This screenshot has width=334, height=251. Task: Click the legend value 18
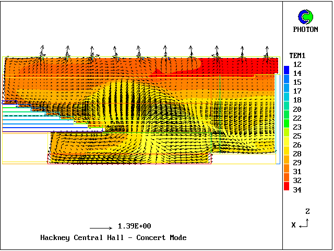click(297, 100)
